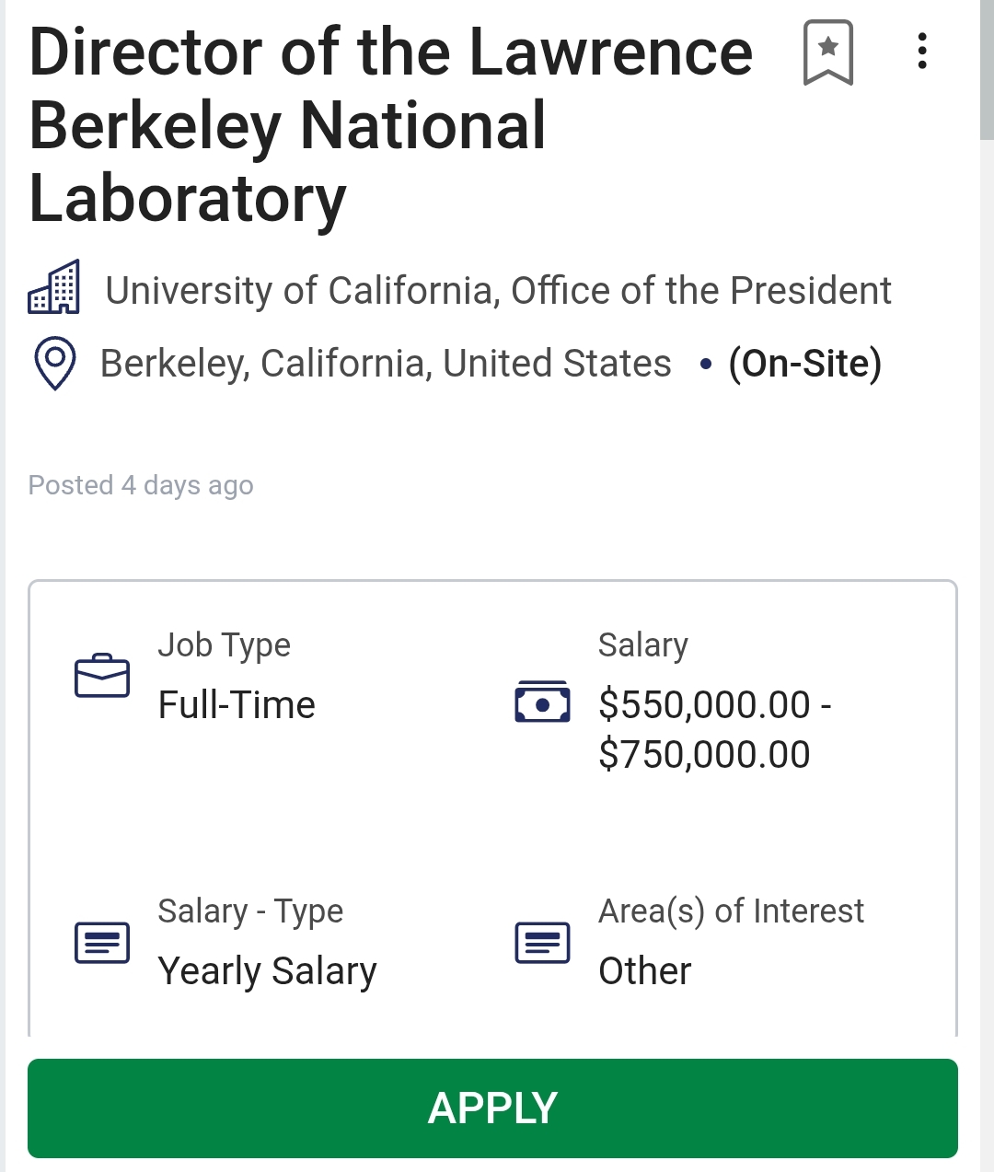
Task: Click the Posted 4 days ago text
Action: (x=141, y=485)
